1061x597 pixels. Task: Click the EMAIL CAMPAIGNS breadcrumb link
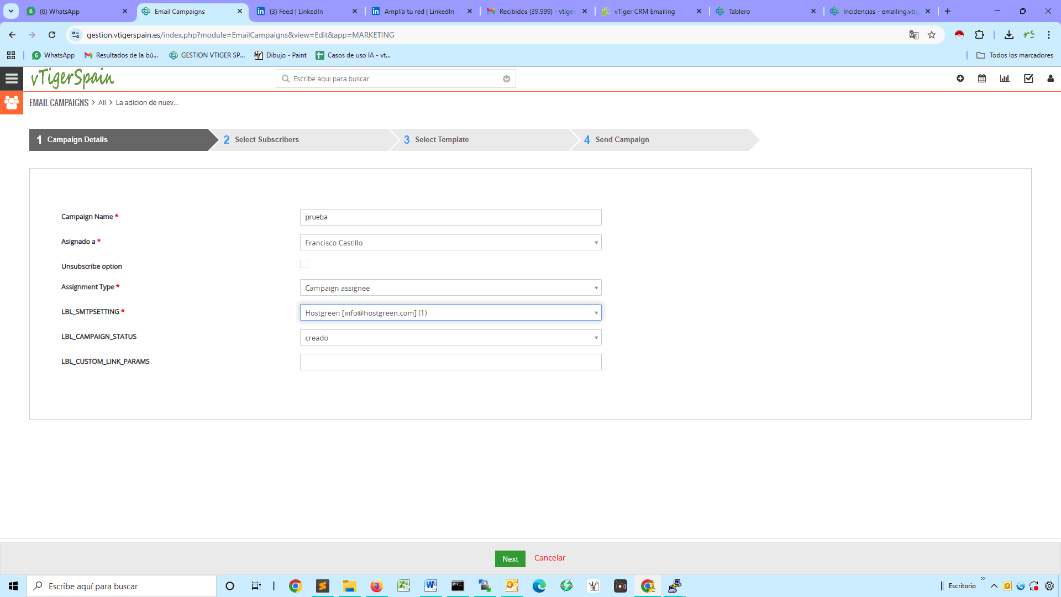(59, 102)
